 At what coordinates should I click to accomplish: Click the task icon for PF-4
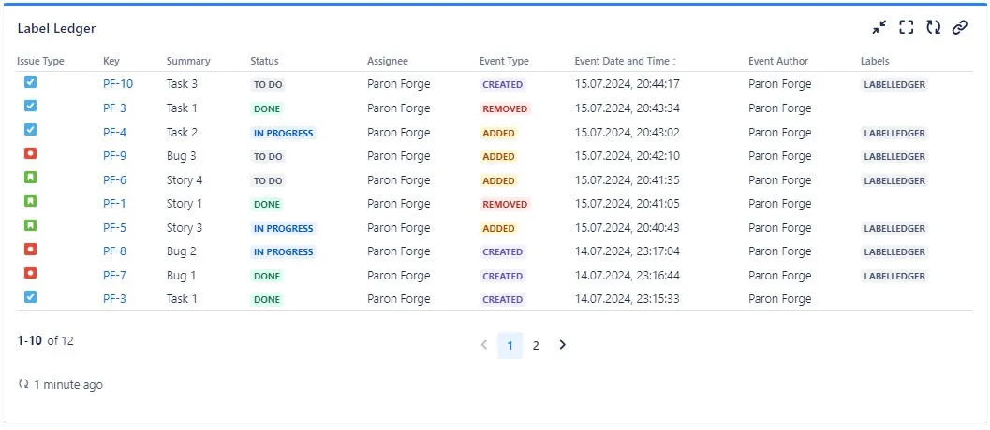(30, 130)
